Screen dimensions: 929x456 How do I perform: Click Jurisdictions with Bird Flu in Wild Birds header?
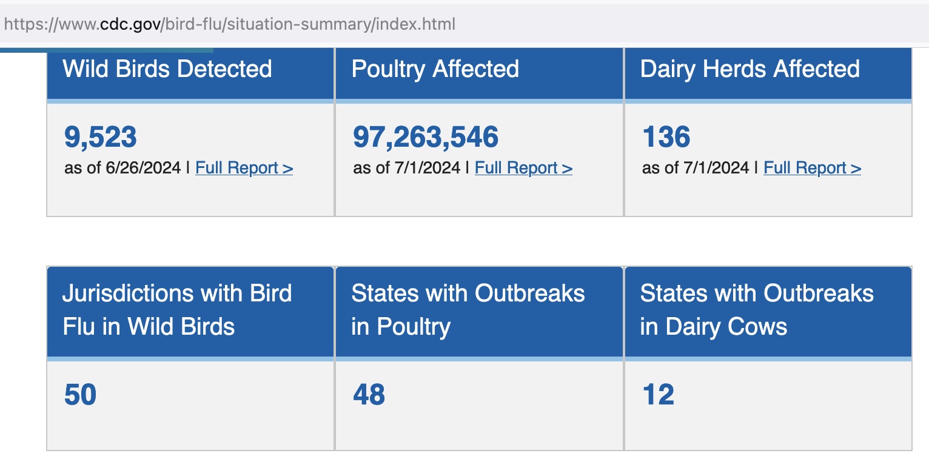coord(177,310)
